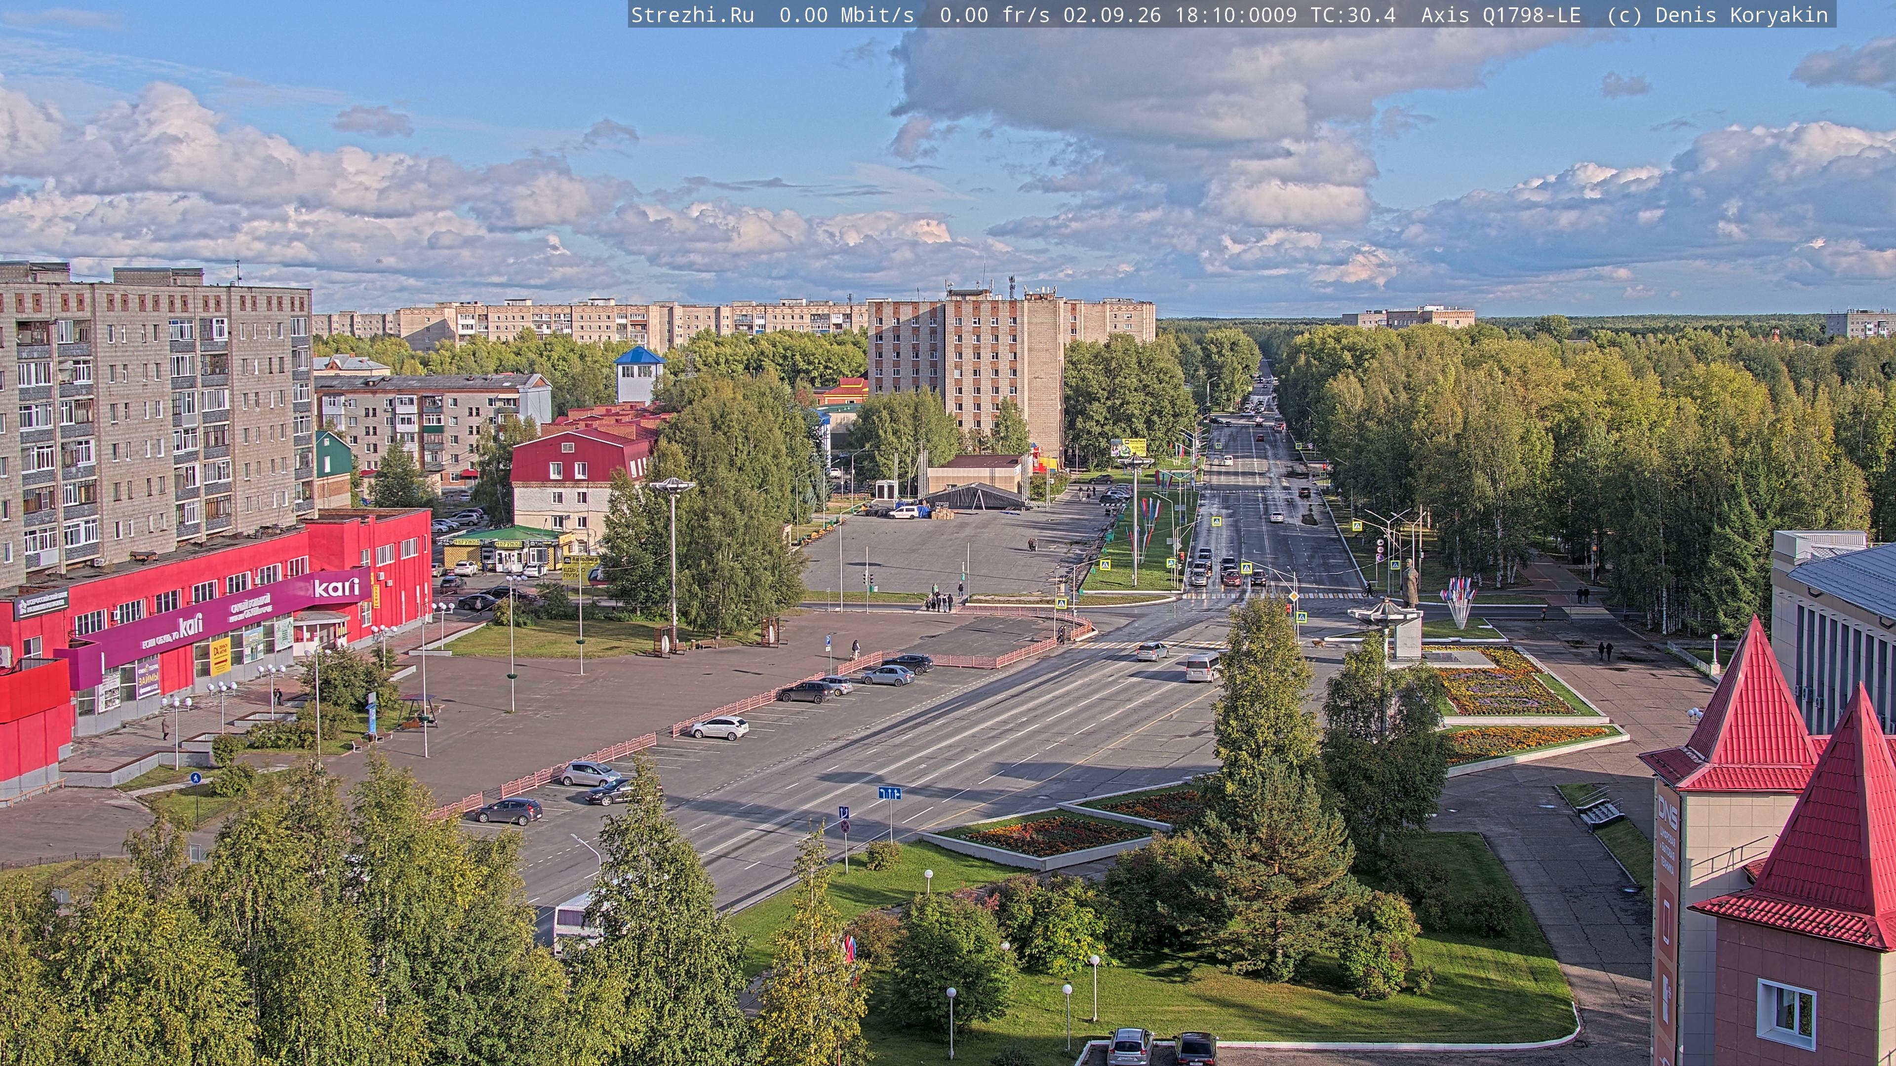Click the statue beside the intersection
This screenshot has height=1066, width=1896.
pos(1410,583)
